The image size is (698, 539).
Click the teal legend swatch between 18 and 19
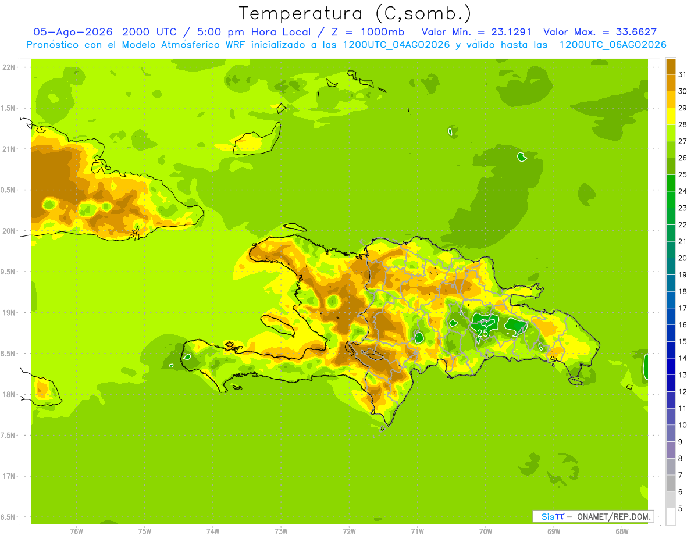tap(671, 283)
